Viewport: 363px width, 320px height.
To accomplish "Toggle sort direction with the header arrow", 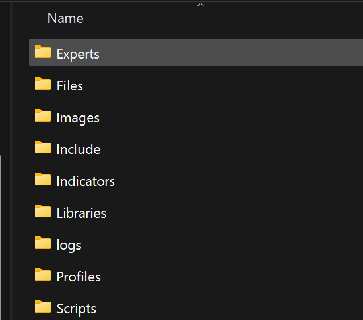I will tap(200, 5).
